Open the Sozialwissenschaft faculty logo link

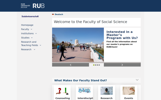pyautogui.click(x=30, y=16)
